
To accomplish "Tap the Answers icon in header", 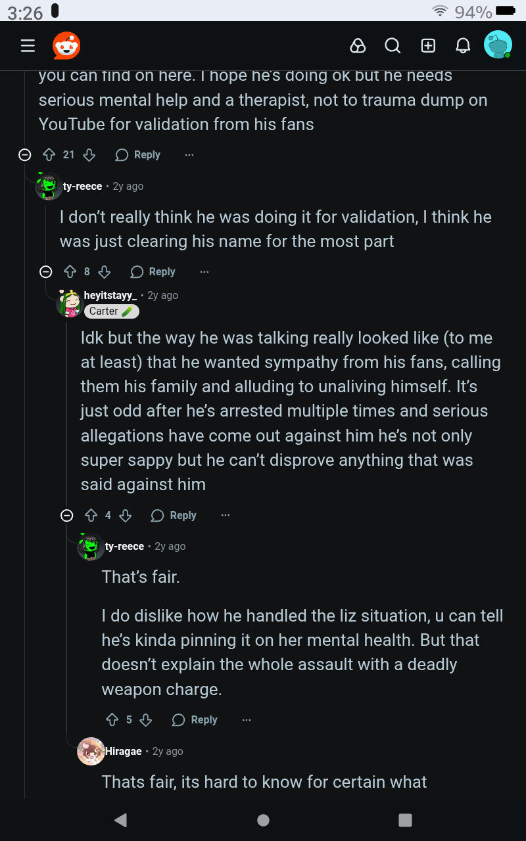I will [357, 45].
